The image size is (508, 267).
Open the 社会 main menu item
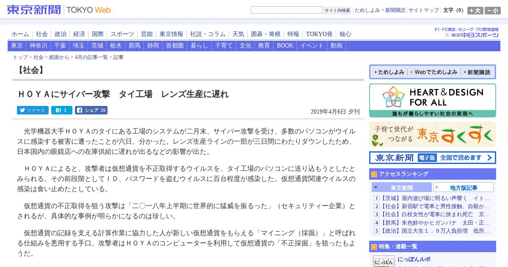[42, 34]
